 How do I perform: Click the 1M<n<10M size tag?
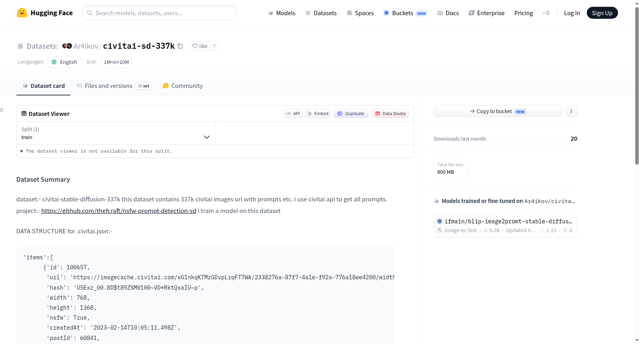point(116,62)
